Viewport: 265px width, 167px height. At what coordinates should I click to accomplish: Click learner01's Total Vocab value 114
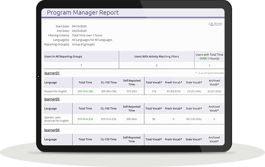tap(154, 91)
